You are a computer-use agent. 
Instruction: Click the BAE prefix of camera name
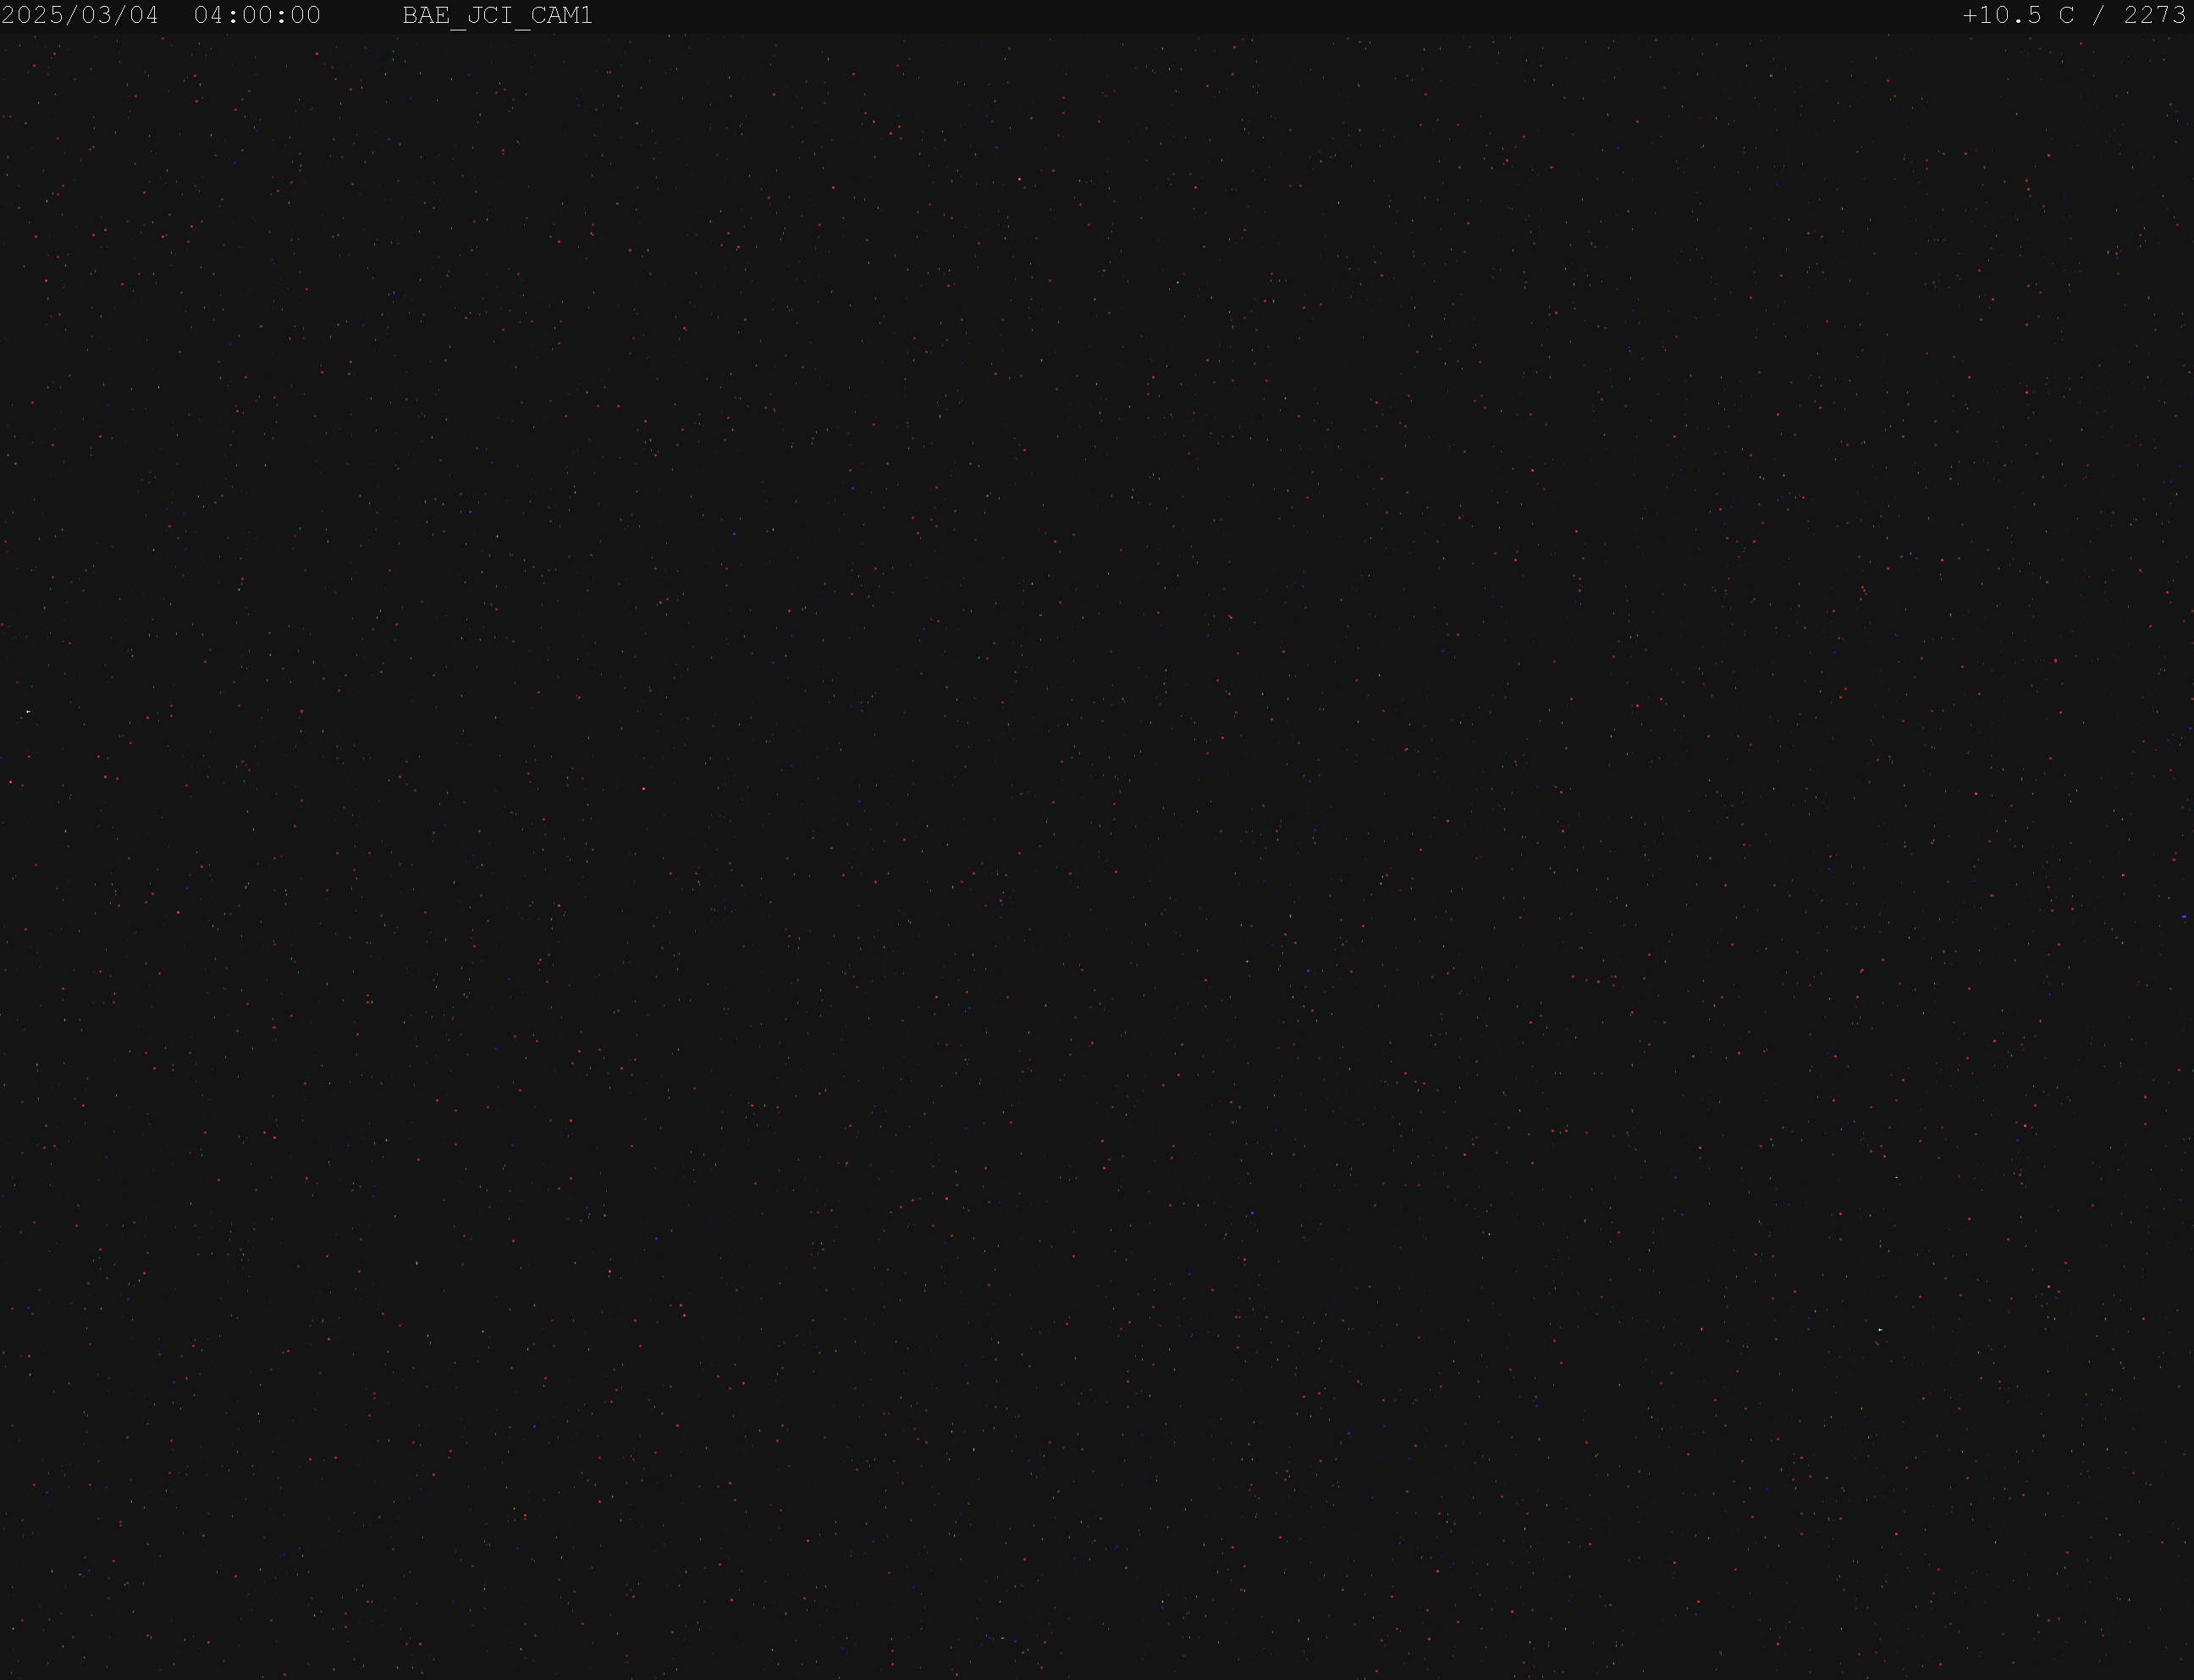click(x=426, y=16)
